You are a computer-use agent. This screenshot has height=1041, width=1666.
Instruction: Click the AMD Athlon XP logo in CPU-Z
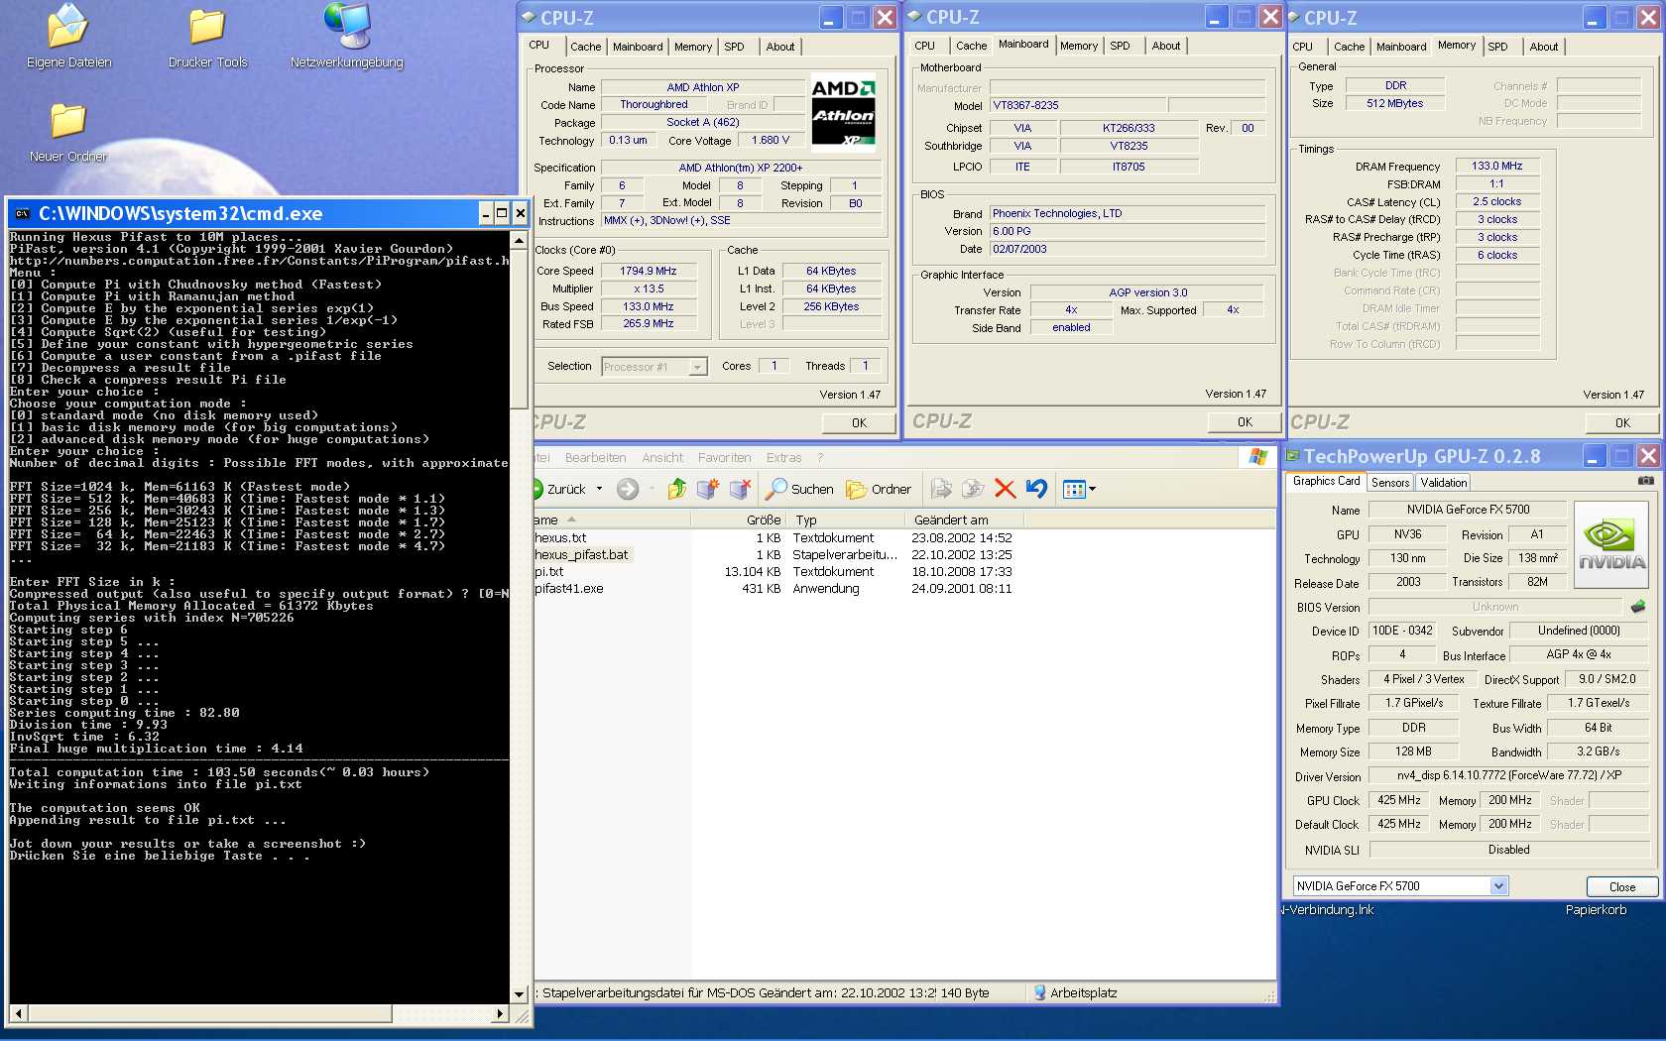pos(844,111)
